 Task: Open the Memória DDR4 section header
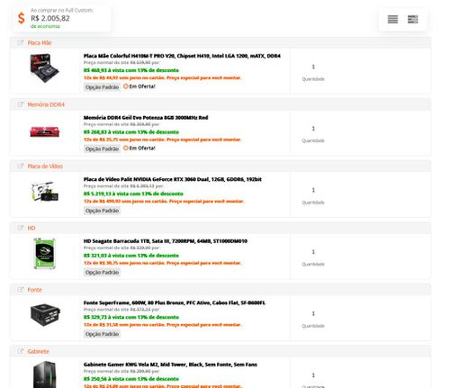coord(220,104)
